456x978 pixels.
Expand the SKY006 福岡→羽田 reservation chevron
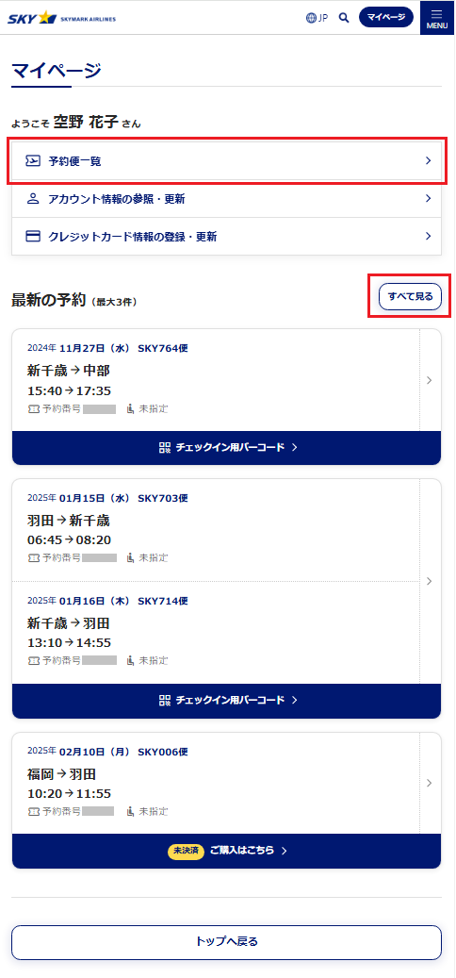click(x=430, y=783)
